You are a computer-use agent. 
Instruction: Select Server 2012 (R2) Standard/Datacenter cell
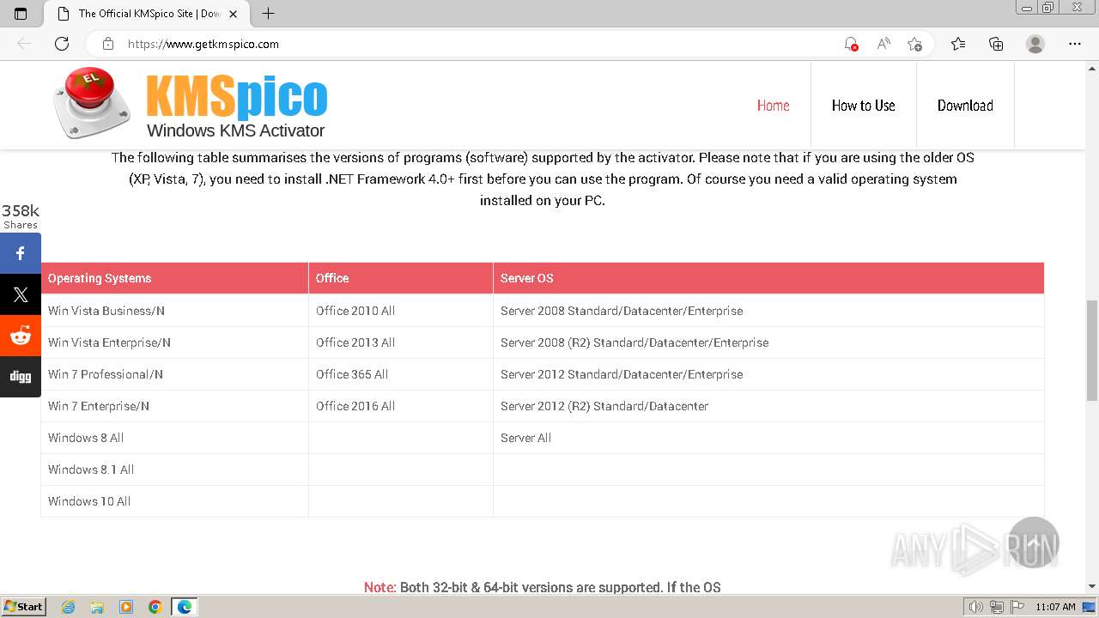tap(768, 406)
